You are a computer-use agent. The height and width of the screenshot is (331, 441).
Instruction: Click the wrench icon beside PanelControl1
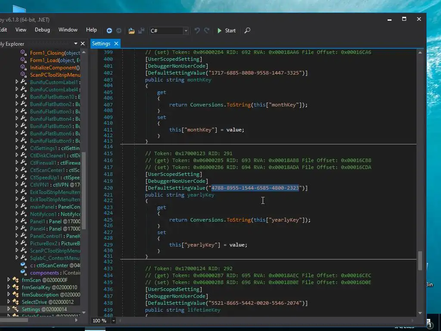pyautogui.click(x=24, y=236)
